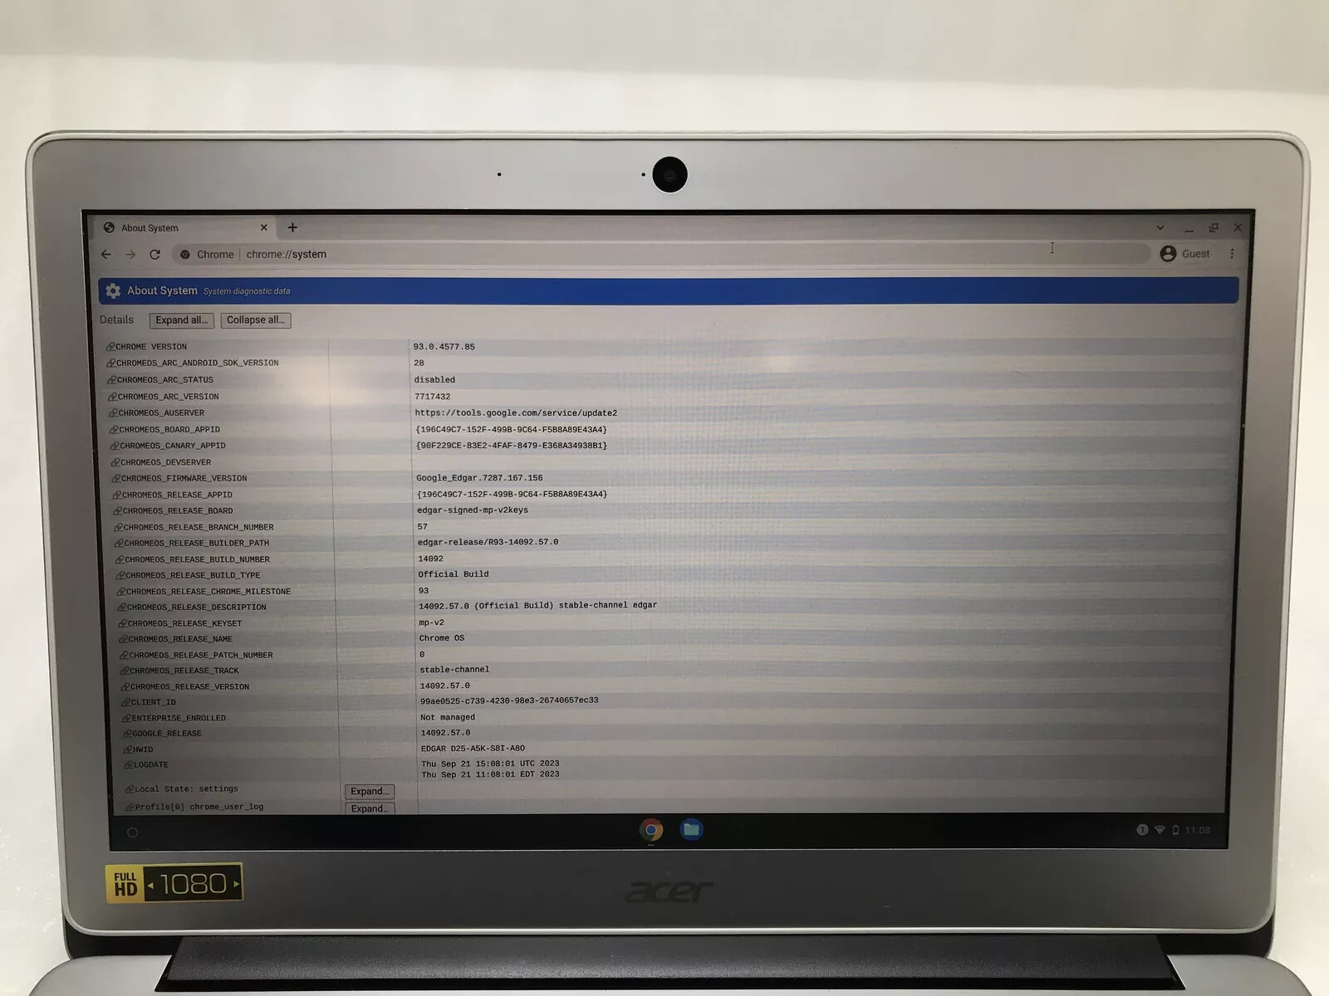Image resolution: width=1329 pixels, height=996 pixels.
Task: Click the link icon beside LOGDATE
Action: (129, 765)
